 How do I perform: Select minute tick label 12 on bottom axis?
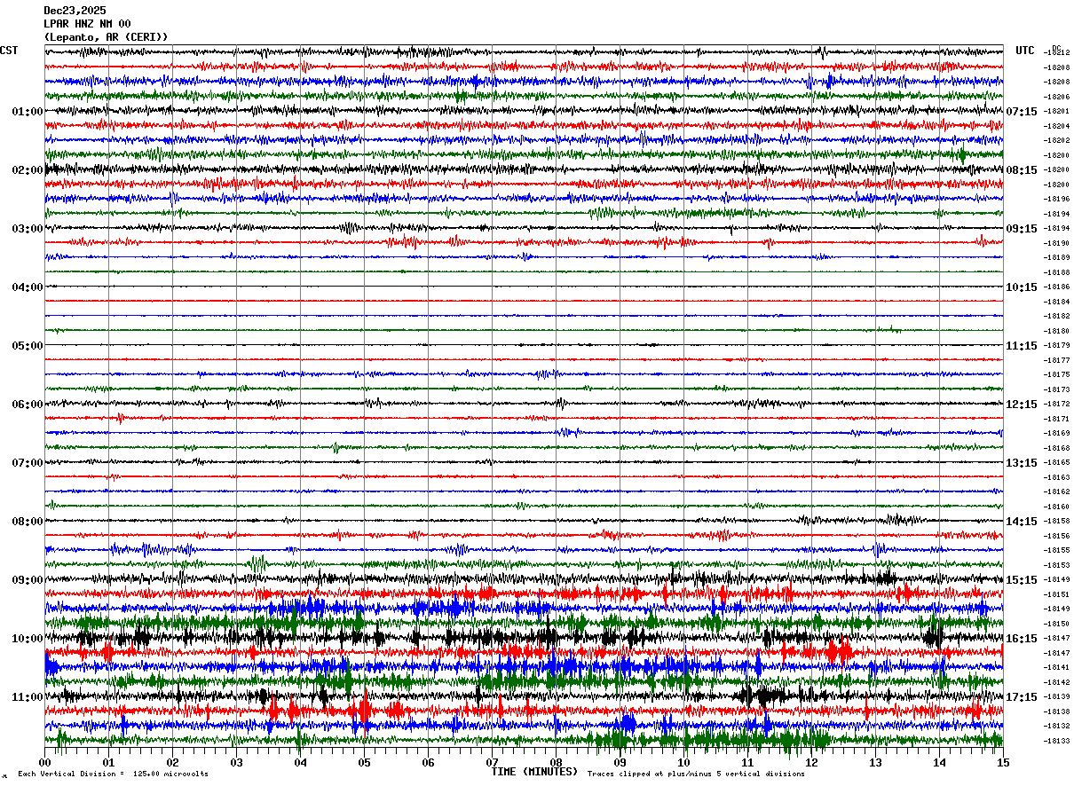(811, 763)
